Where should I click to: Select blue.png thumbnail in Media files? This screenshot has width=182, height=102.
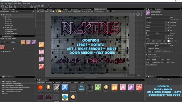pos(65,87)
